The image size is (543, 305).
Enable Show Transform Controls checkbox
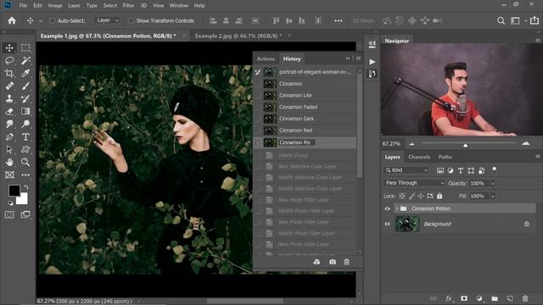coord(132,20)
